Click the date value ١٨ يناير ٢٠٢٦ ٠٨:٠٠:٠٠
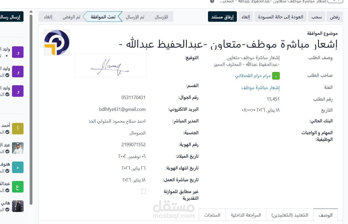The width and height of the screenshot is (348, 224). [261, 110]
